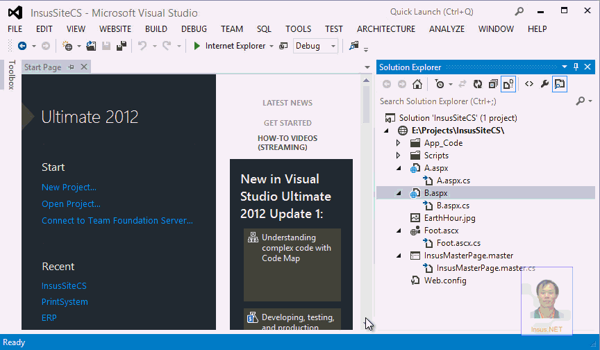The height and width of the screenshot is (350, 600).
Task: Click the Redo toolbar icon
Action: 167,46
